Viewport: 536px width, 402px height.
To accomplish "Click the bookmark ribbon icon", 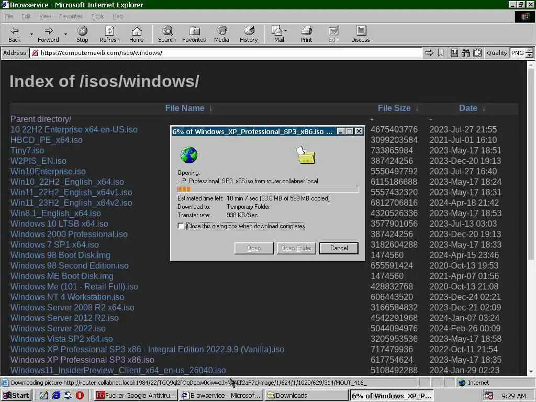I will [x=441, y=53].
